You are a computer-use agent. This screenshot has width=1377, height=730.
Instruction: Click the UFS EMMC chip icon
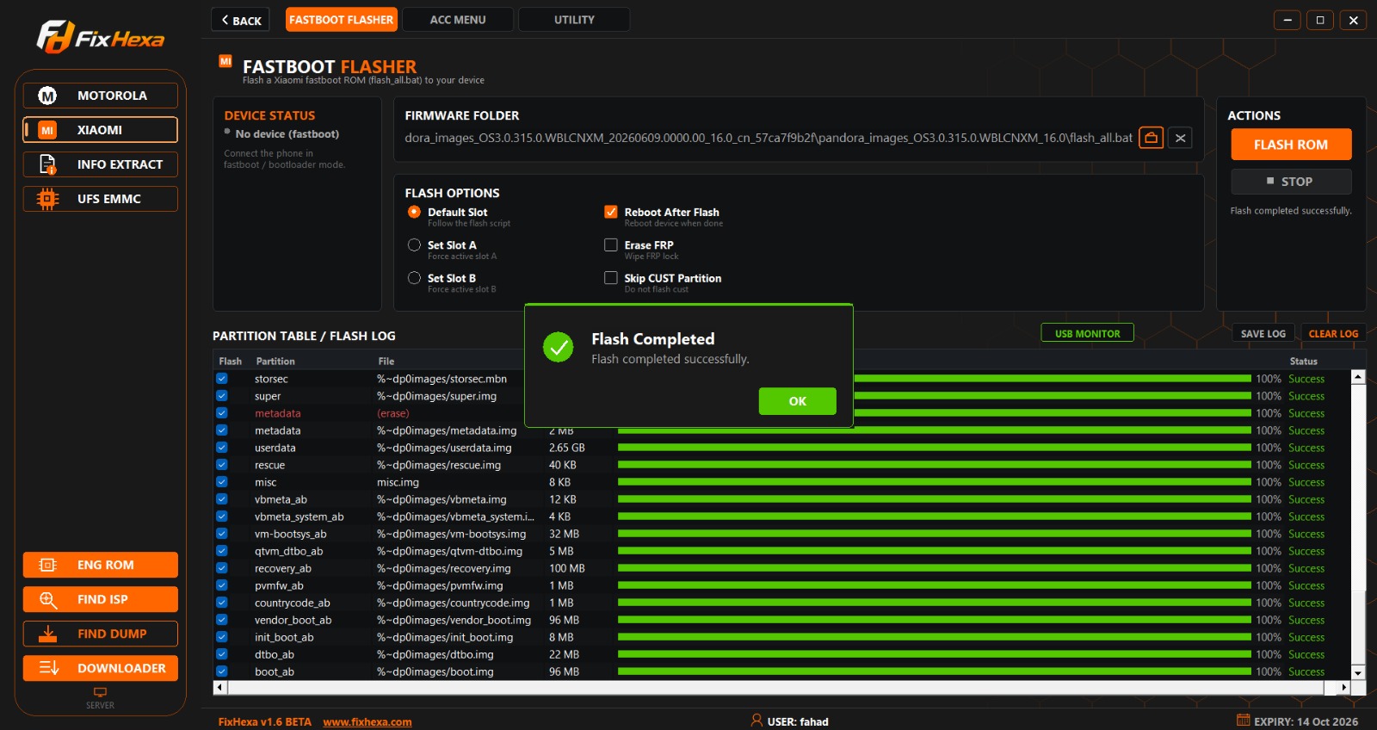(47, 199)
